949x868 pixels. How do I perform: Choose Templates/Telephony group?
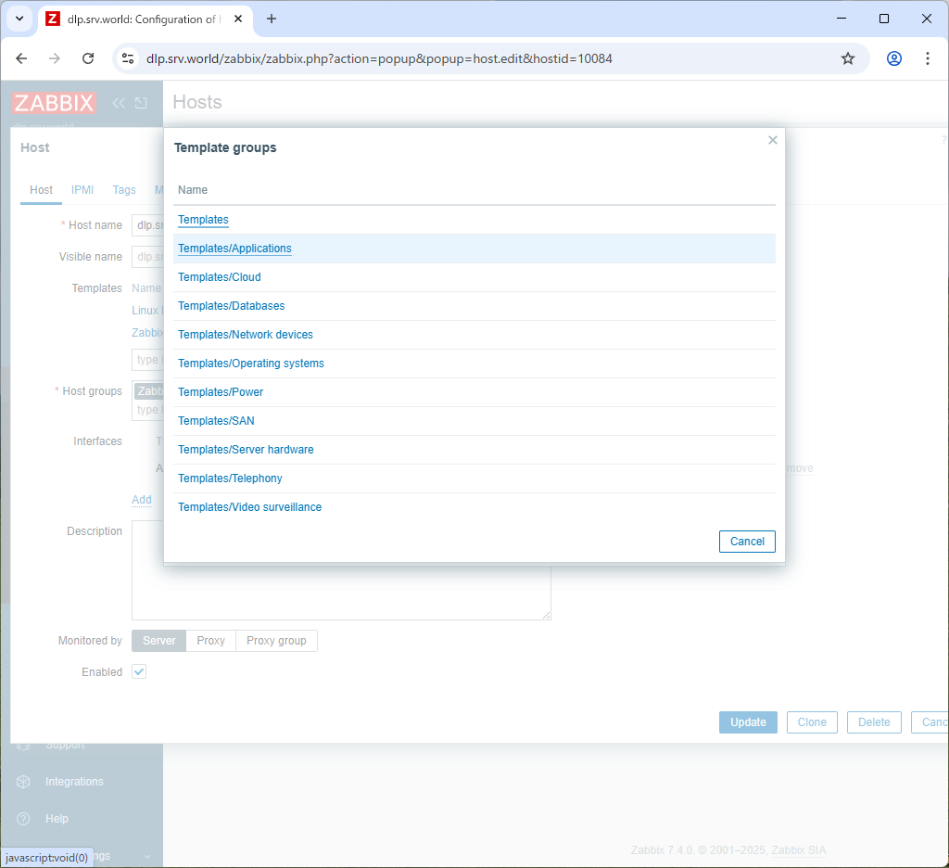pyautogui.click(x=230, y=479)
